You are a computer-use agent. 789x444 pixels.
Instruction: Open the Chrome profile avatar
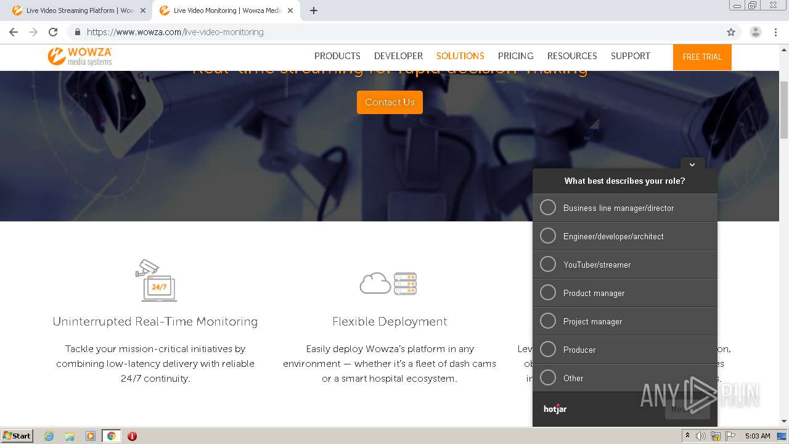pos(756,32)
